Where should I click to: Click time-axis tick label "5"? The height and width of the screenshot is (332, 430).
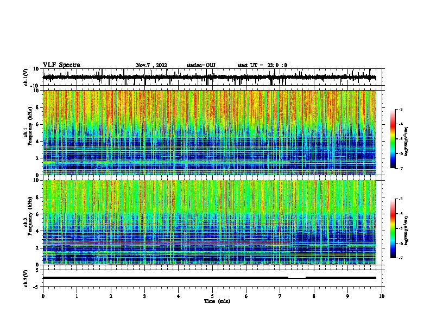click(212, 296)
